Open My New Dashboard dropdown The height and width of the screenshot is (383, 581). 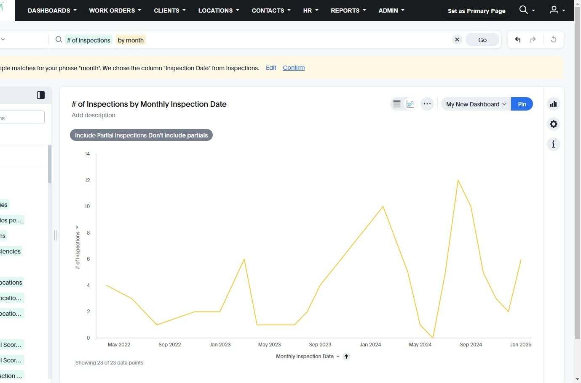coord(476,104)
